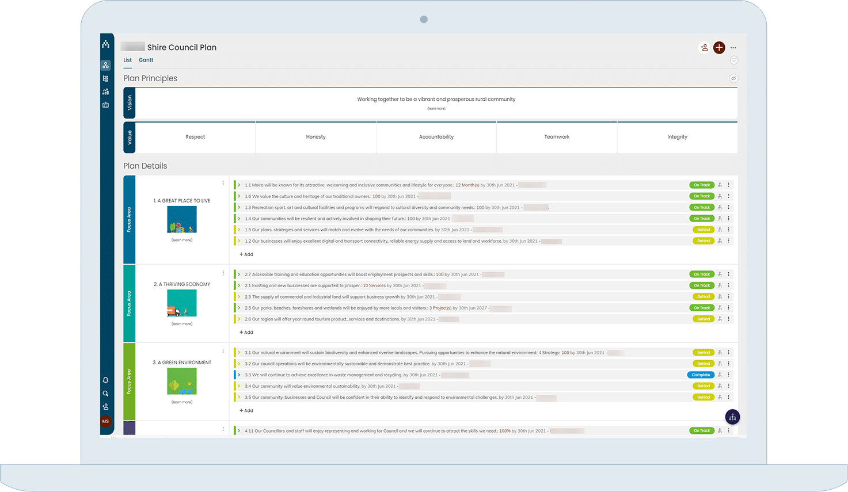Expand objective 1.1 about attractive communities

click(x=240, y=185)
